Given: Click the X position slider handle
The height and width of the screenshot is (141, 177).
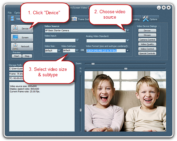Looking at the screenshot, I should coord(126,68).
